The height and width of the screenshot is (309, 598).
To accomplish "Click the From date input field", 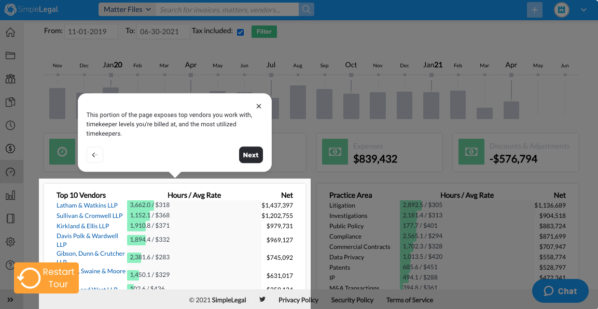I will 91,32.
